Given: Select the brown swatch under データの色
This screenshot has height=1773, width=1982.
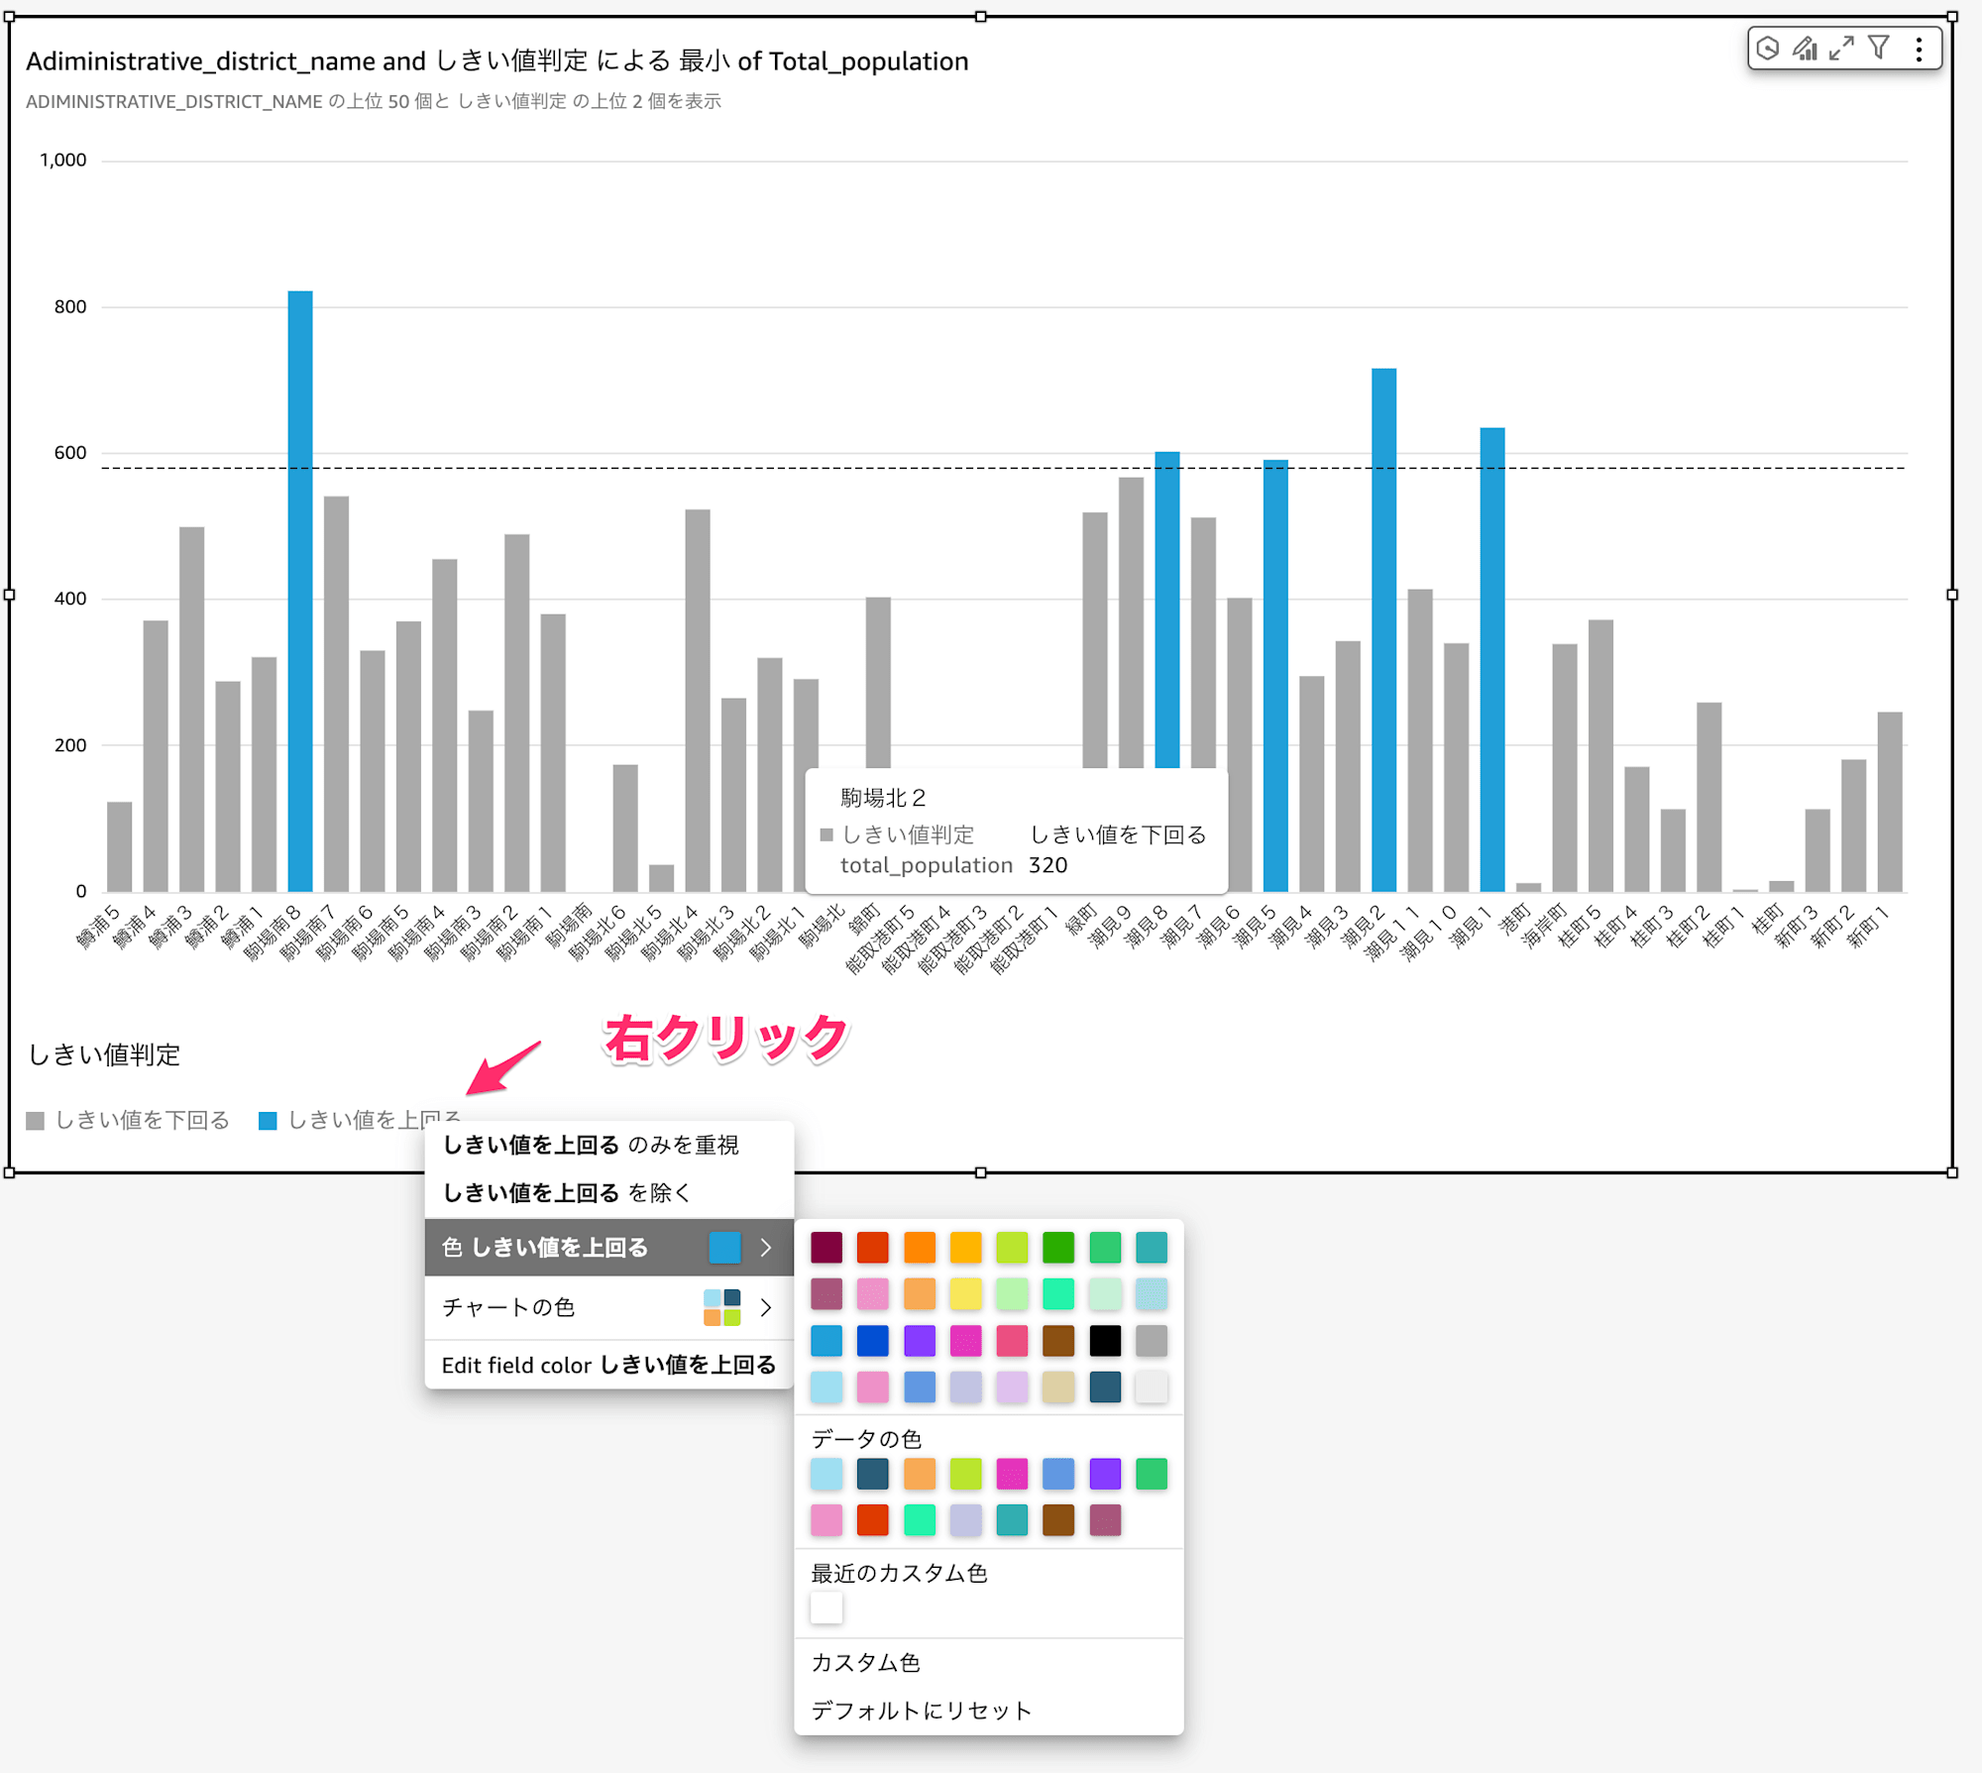Looking at the screenshot, I should pyautogui.click(x=1058, y=1520).
